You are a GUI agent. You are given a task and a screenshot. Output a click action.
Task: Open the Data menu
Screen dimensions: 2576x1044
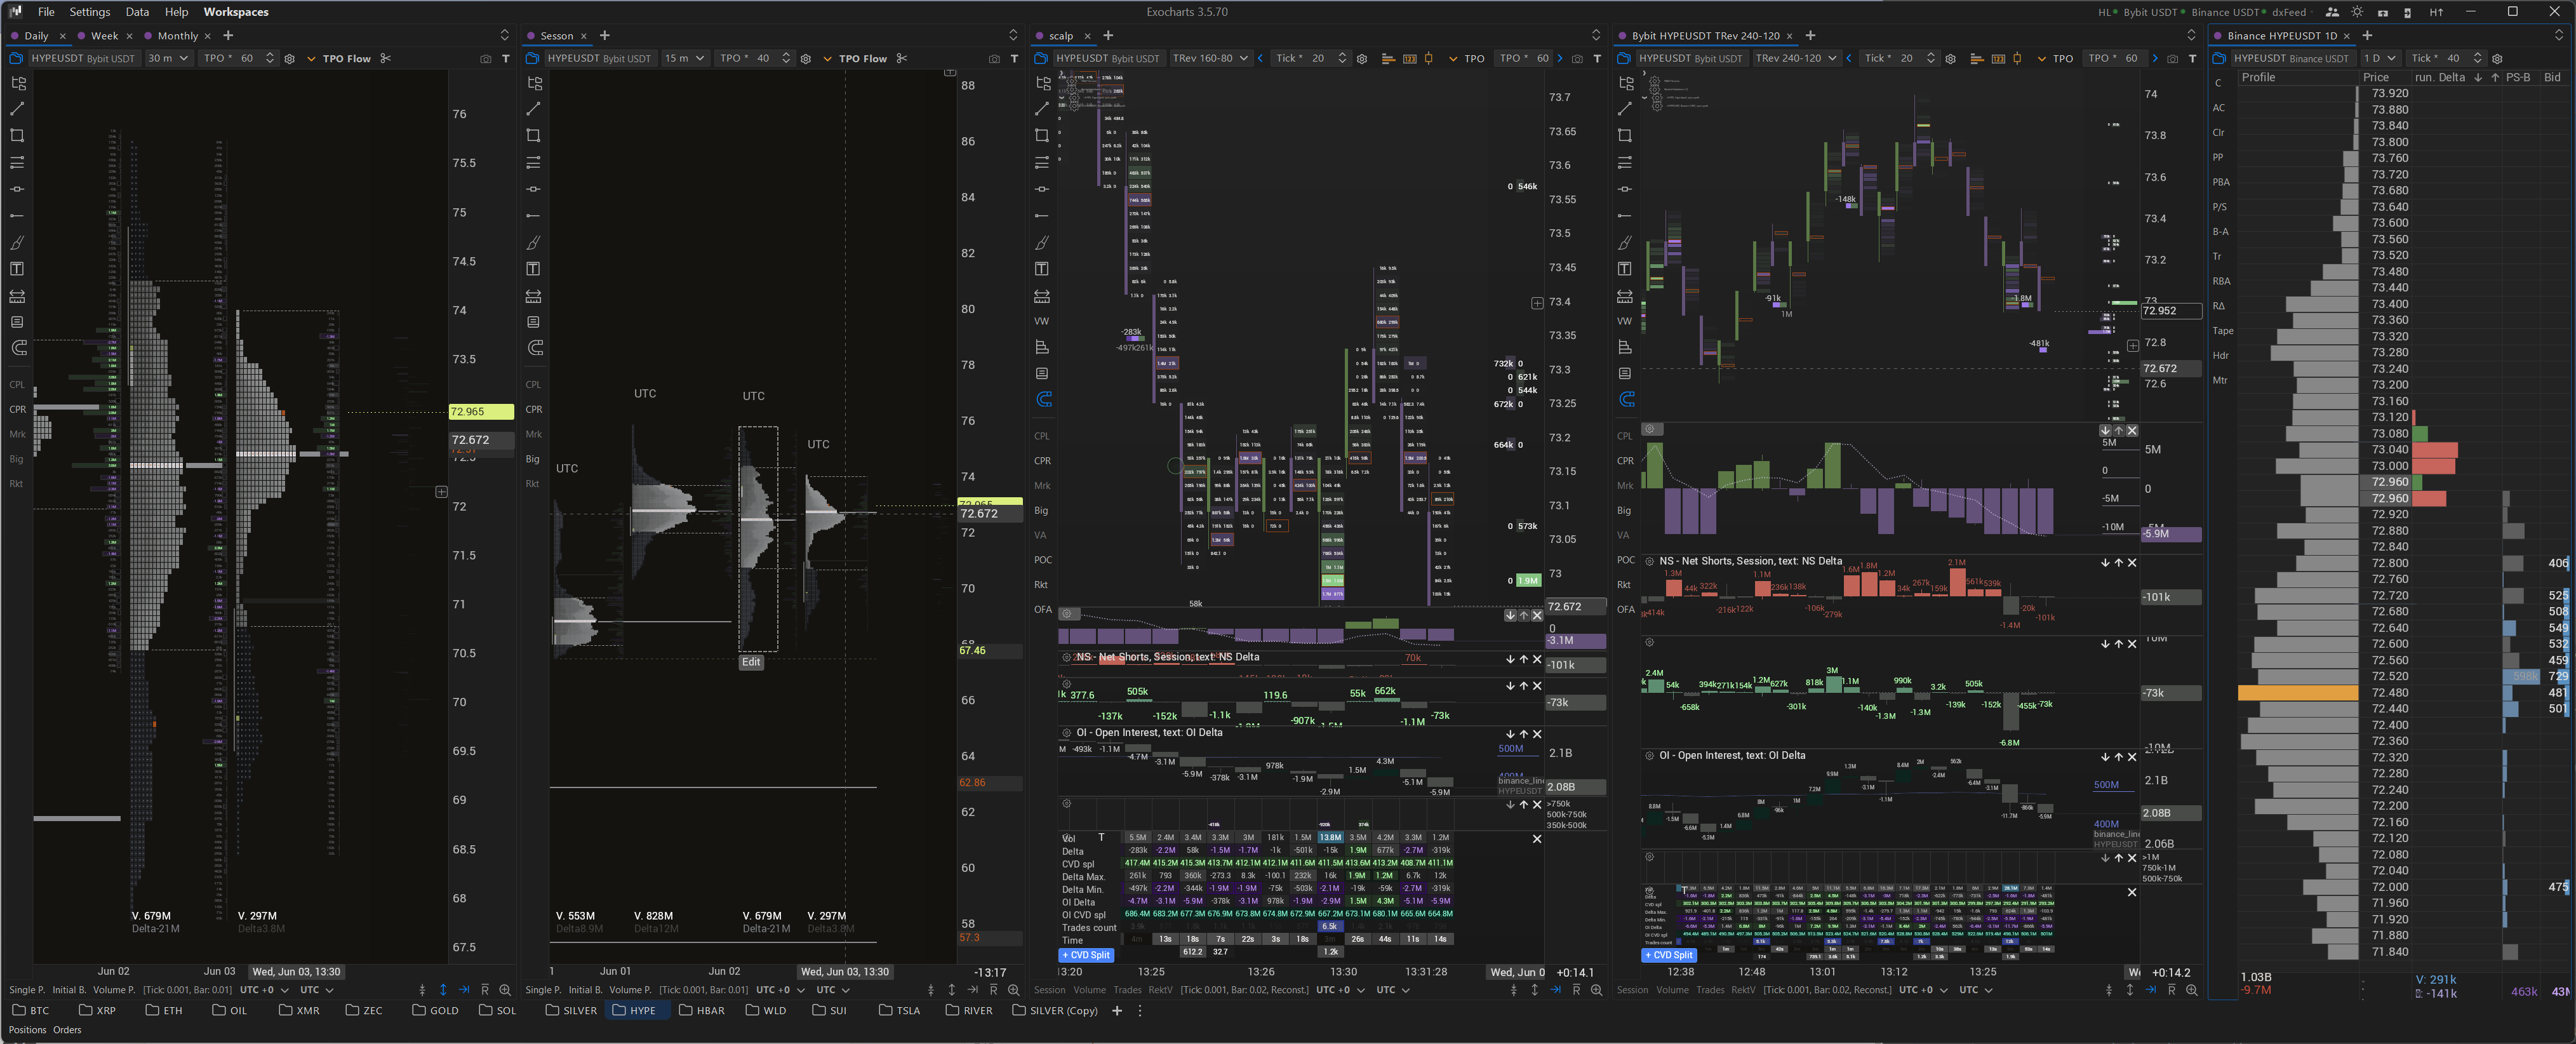click(137, 12)
